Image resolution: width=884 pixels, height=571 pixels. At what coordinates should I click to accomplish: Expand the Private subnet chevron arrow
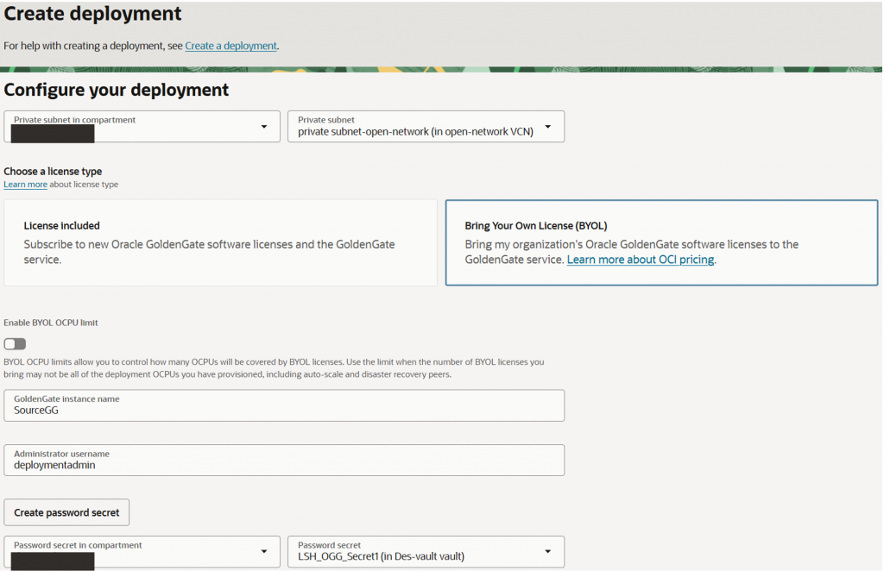[x=547, y=126]
